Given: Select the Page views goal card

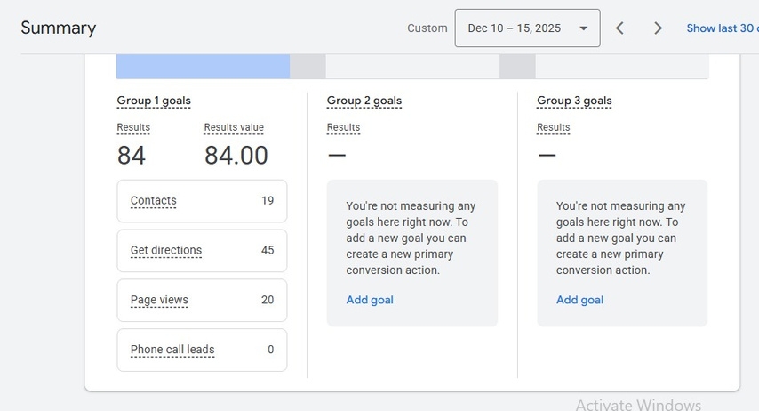Looking at the screenshot, I should coord(202,301).
